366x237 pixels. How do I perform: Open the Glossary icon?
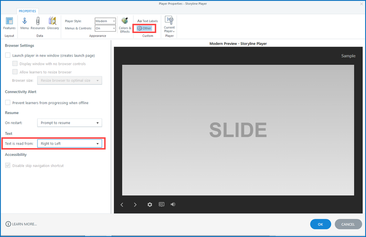[x=53, y=23]
